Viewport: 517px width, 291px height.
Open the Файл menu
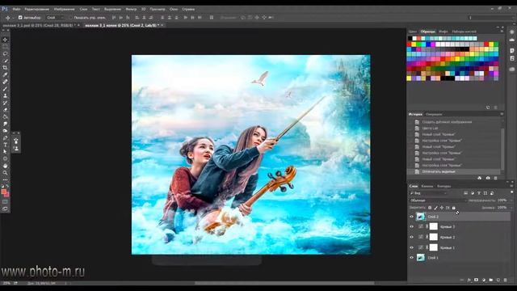click(16, 9)
